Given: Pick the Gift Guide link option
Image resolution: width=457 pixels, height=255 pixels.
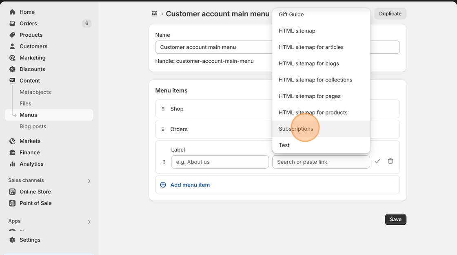Looking at the screenshot, I should pos(291,15).
